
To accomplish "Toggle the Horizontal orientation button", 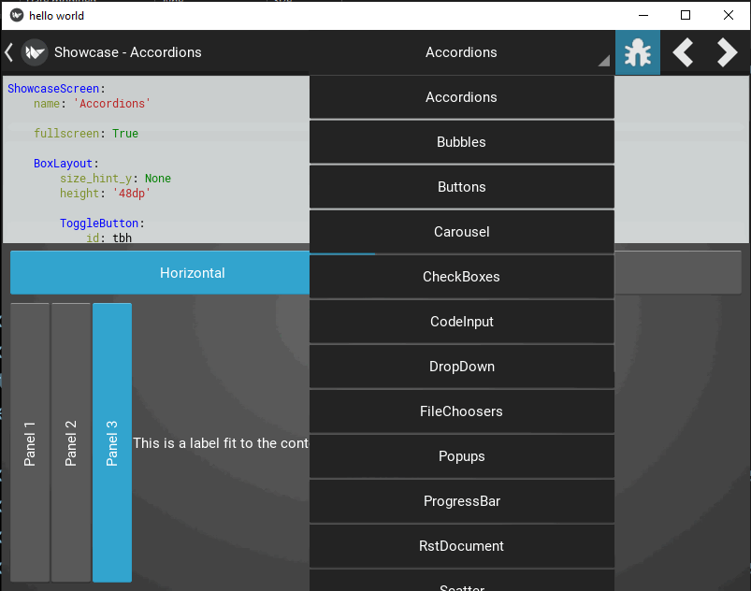I will (160, 273).
